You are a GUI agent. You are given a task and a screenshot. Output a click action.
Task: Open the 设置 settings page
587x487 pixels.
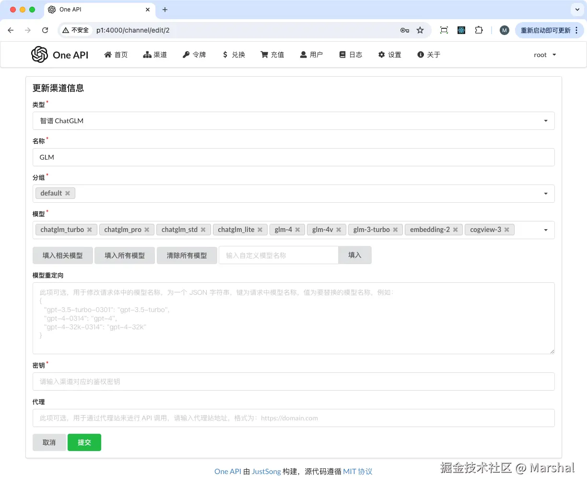389,55
